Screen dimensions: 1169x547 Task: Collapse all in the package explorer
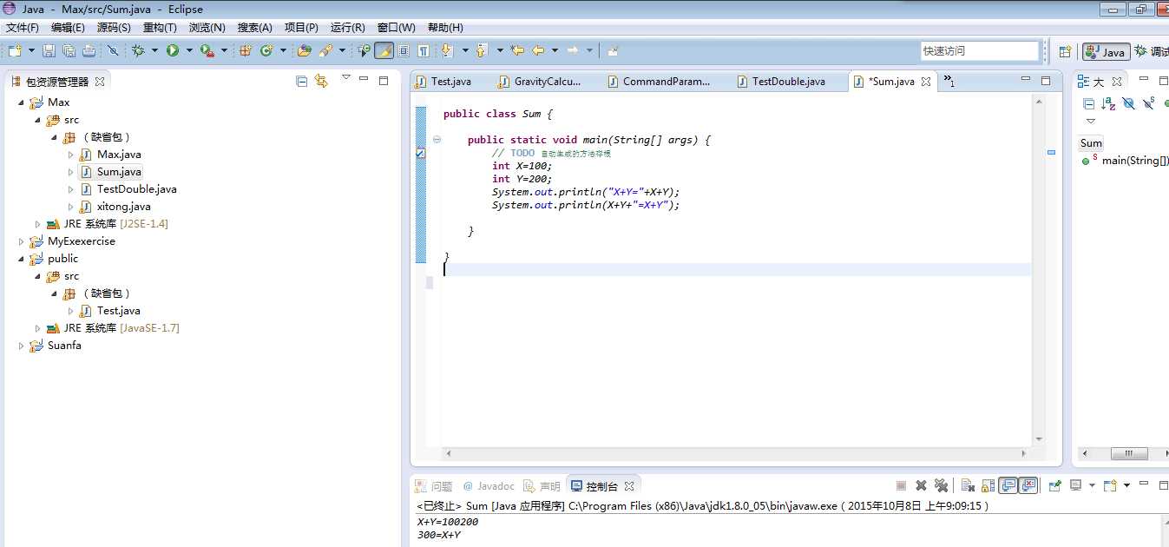click(x=302, y=82)
